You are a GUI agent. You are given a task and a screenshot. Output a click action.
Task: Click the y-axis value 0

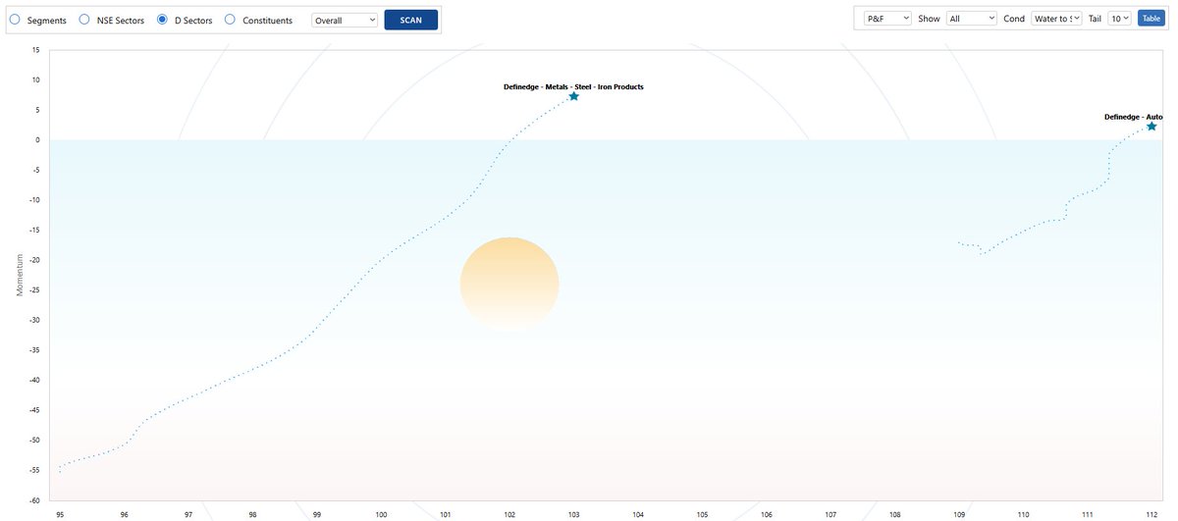pos(36,140)
